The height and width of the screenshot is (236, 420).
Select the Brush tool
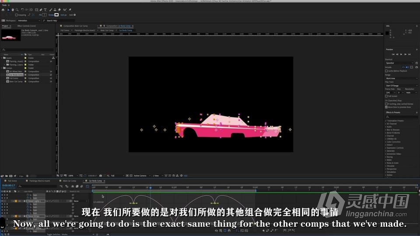(51, 10)
